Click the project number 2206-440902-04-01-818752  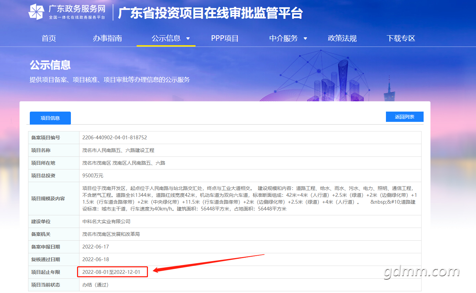tap(115, 138)
